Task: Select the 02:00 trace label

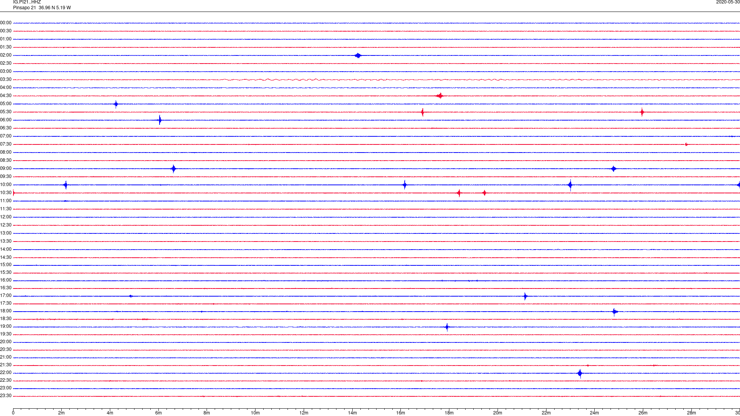Action: tap(6, 55)
